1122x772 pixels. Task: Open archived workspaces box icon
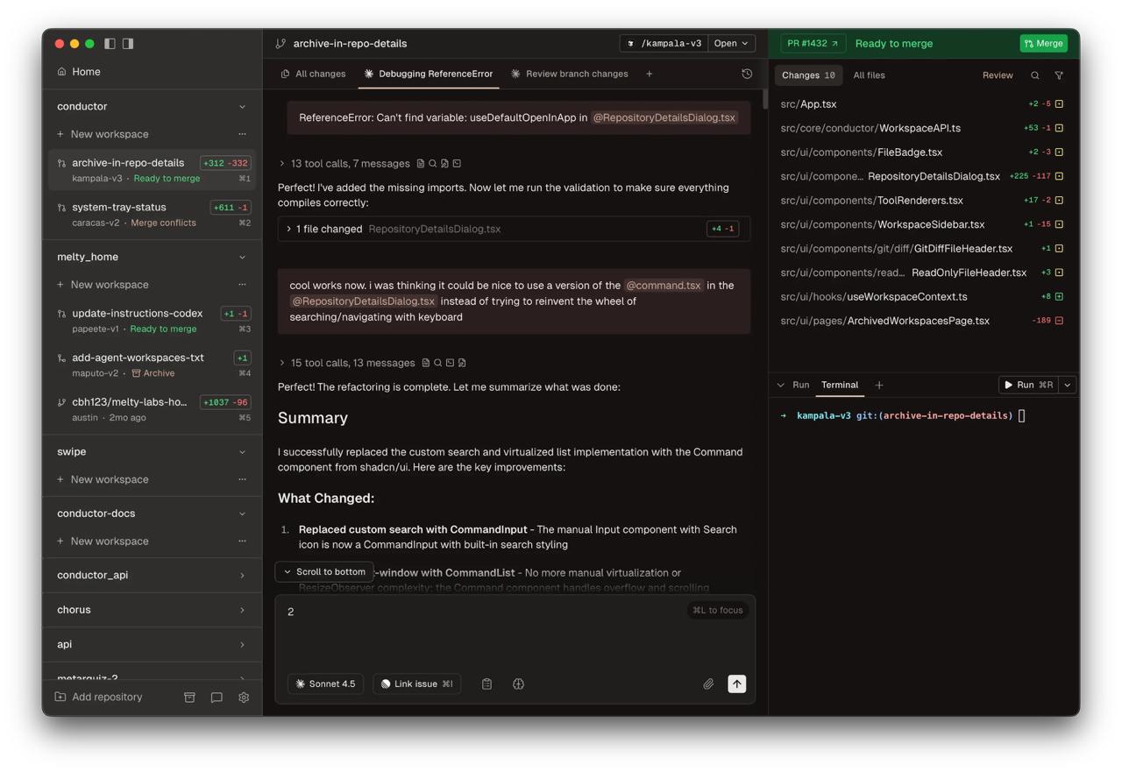tap(189, 698)
